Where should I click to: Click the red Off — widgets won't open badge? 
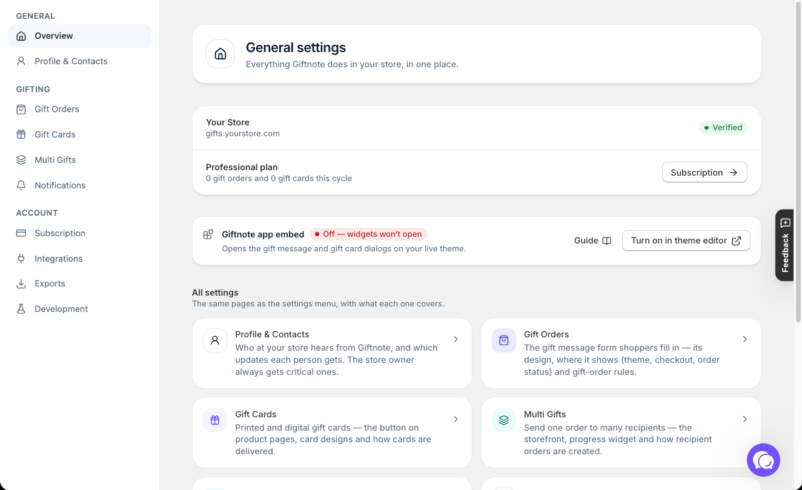coord(368,234)
